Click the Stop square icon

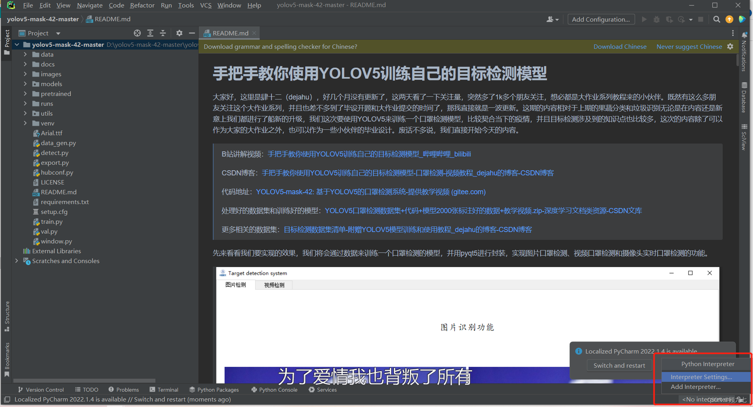click(701, 19)
